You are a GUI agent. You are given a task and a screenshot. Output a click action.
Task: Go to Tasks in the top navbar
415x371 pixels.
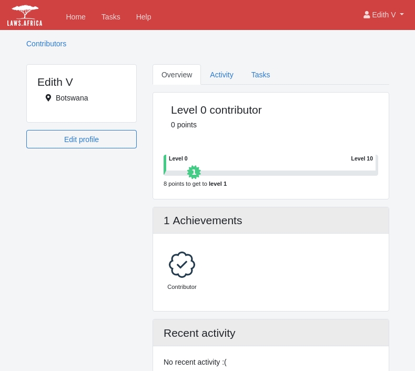(110, 17)
